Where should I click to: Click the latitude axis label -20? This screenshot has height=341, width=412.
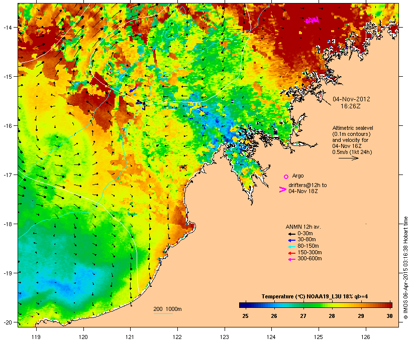pos(8,322)
